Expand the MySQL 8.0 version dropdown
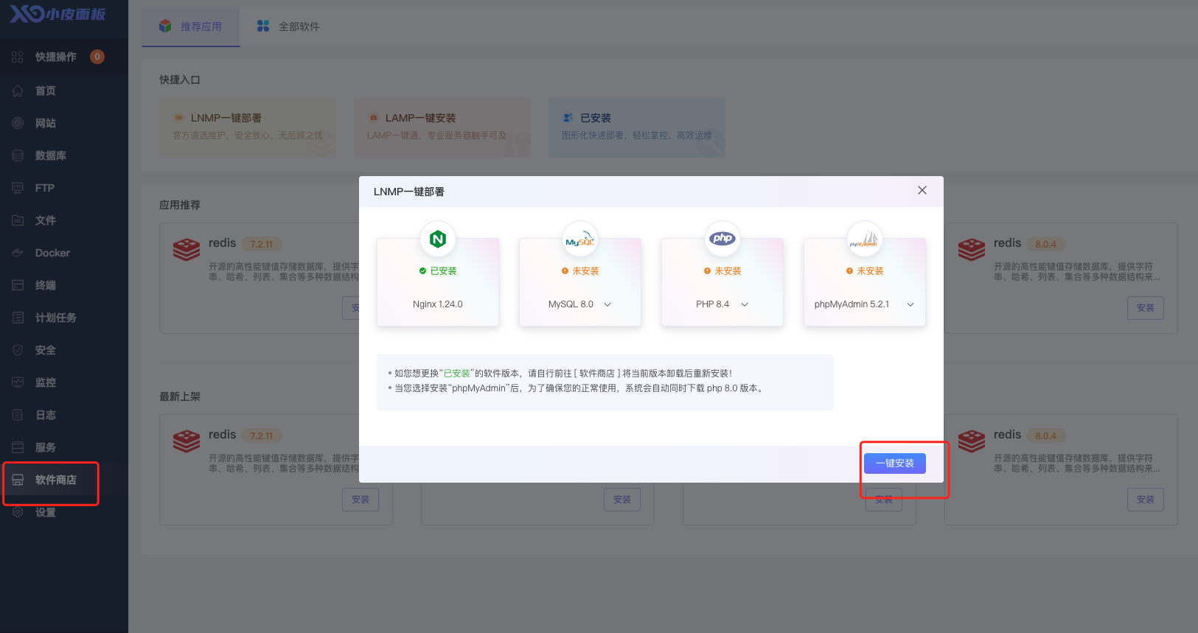Viewport: 1198px width, 633px height. (x=607, y=304)
